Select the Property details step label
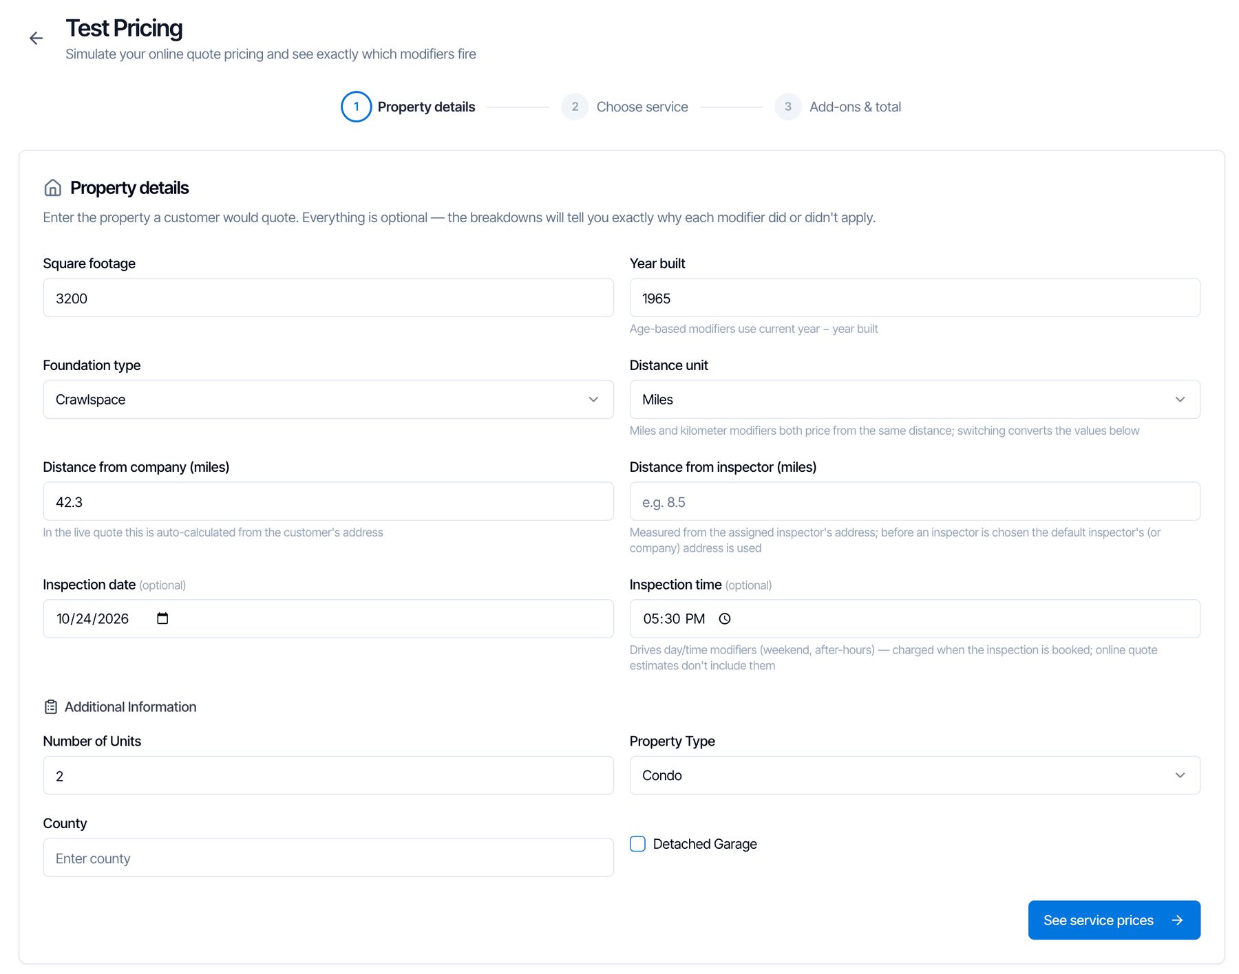The image size is (1239, 974). click(426, 107)
